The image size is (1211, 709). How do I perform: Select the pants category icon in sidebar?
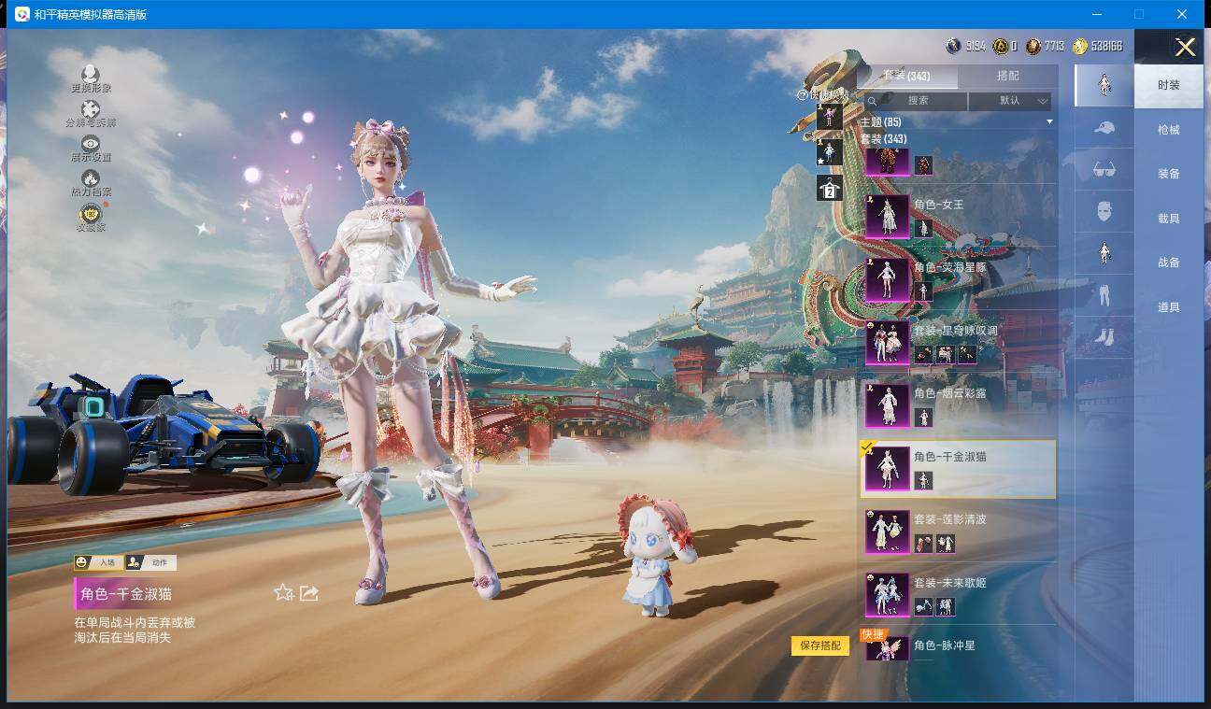click(1104, 295)
